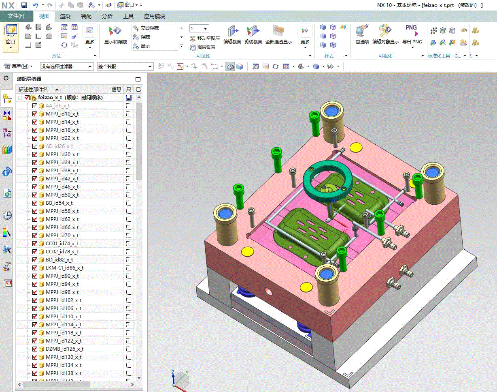Click the Show and Hide (显示和隐藏) icon
Screen dimensions: 497x392
click(x=115, y=31)
